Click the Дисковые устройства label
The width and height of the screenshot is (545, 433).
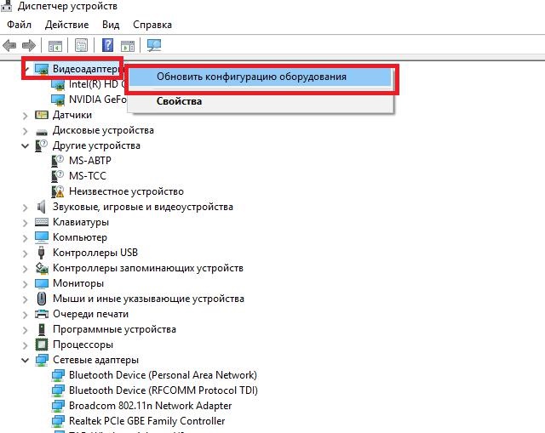coord(103,130)
